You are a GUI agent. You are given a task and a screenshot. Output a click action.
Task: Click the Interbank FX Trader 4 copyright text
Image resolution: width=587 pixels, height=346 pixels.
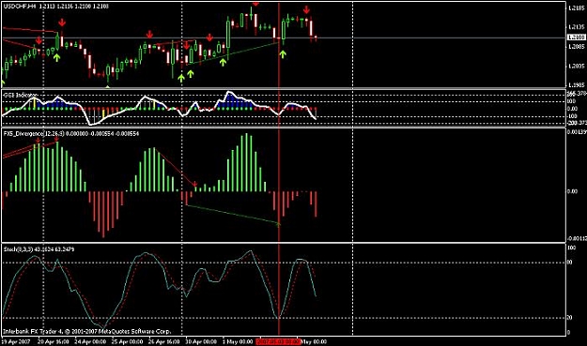click(86, 331)
